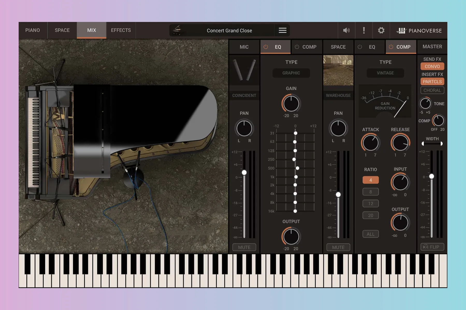Open the VINTAGE compressor type selector
The width and height of the screenshot is (466, 310).
pyautogui.click(x=385, y=73)
